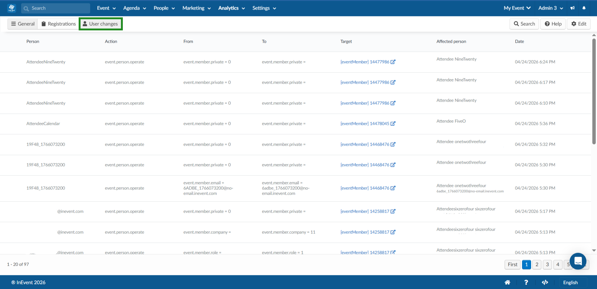Go to page 4

click(x=558, y=265)
